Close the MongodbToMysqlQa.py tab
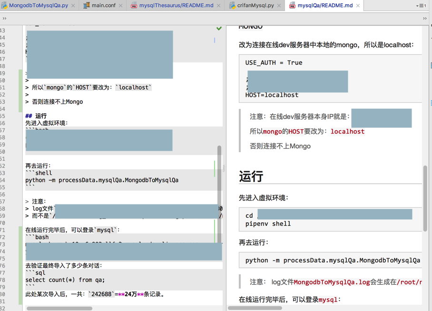 click(73, 6)
